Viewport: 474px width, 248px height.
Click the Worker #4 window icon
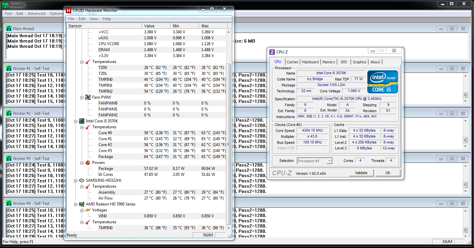(x=9, y=203)
